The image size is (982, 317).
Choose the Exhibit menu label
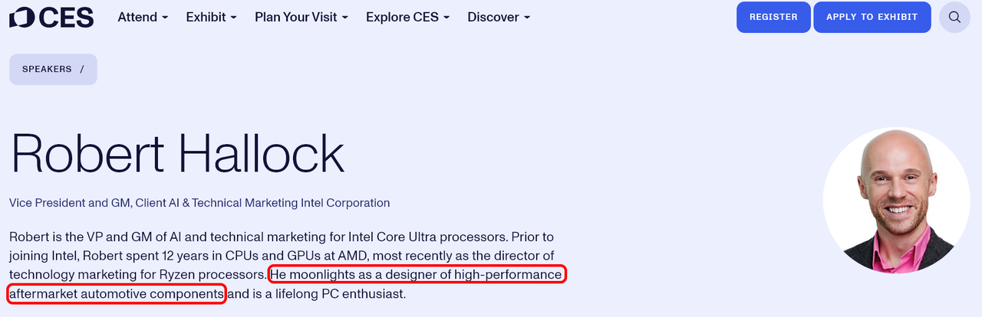(x=206, y=17)
